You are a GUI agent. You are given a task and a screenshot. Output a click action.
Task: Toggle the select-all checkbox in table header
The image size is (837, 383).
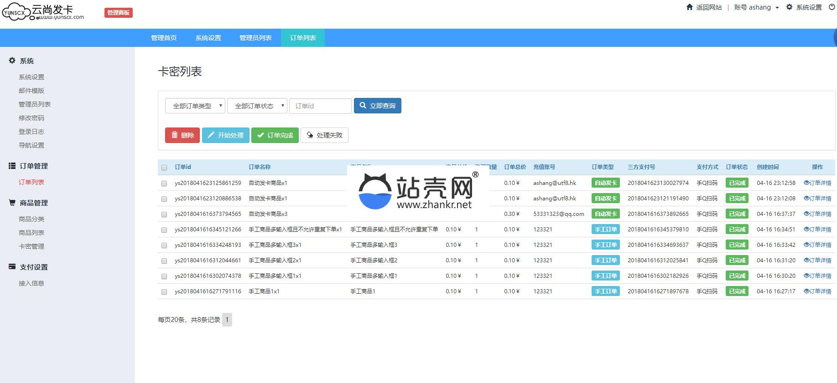164,168
